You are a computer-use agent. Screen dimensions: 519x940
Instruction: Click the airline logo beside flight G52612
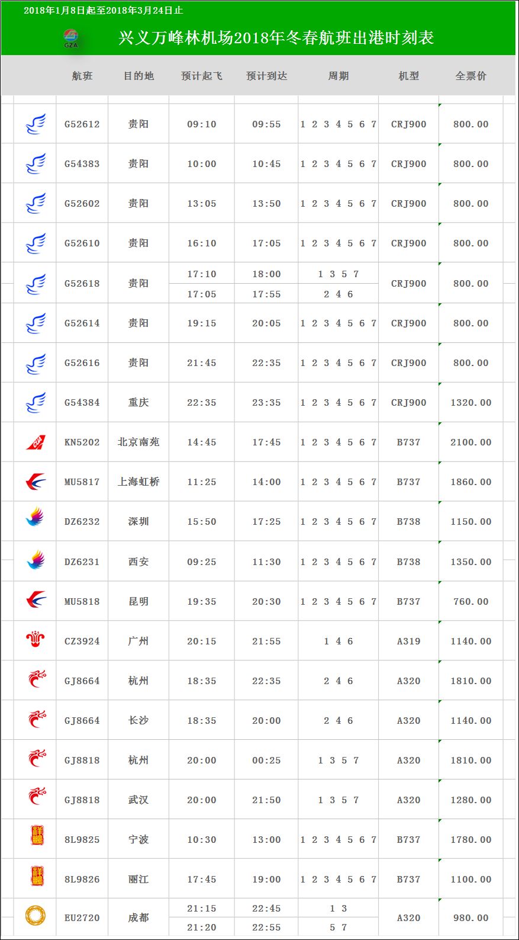[36, 124]
